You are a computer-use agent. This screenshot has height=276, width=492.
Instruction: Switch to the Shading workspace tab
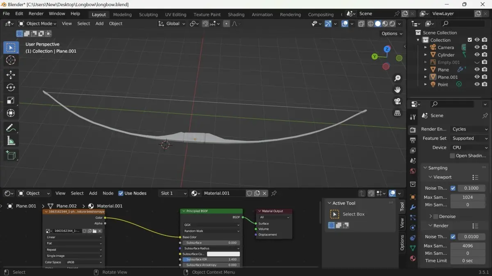236,14
